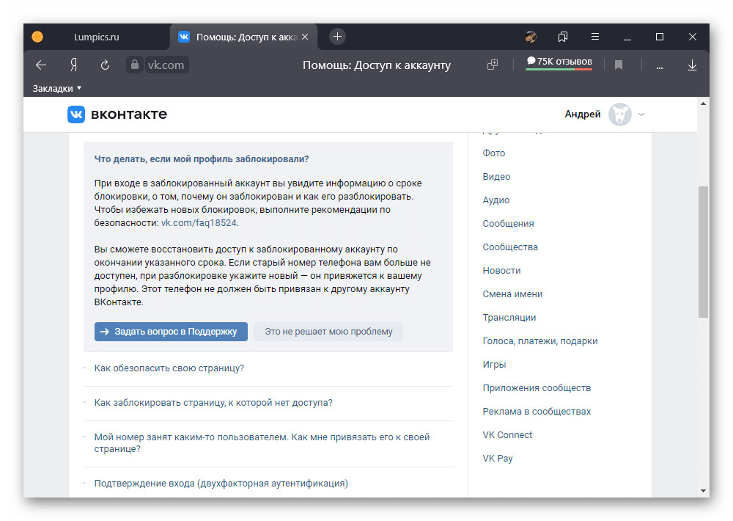733x521 pixels.
Task: Open a new tab with plus button
Action: coord(337,37)
